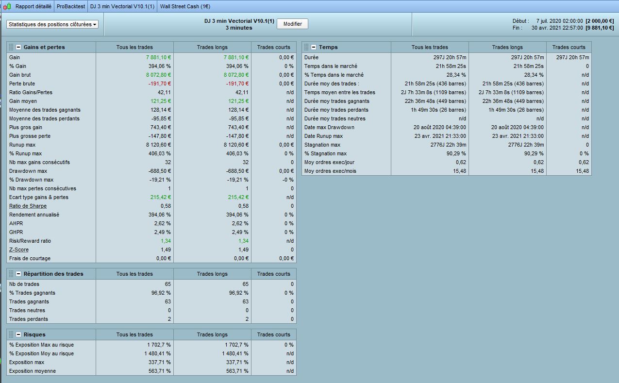Viewport: 619px width, 383px height.
Task: Click the Nb de trades row label
Action: click(24, 284)
